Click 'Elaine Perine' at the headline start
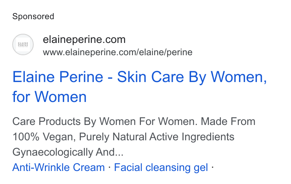291x184 pixels. click(x=58, y=77)
